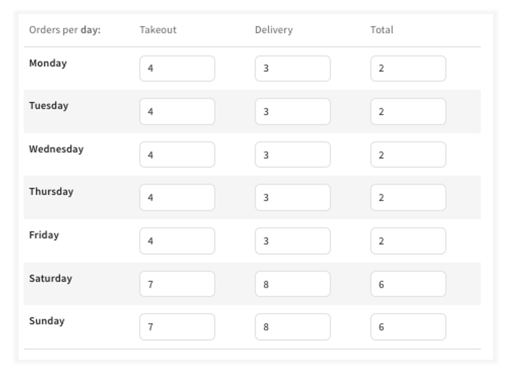Focus Saturday Takeout field showing 7
505x373 pixels.
pyautogui.click(x=177, y=284)
